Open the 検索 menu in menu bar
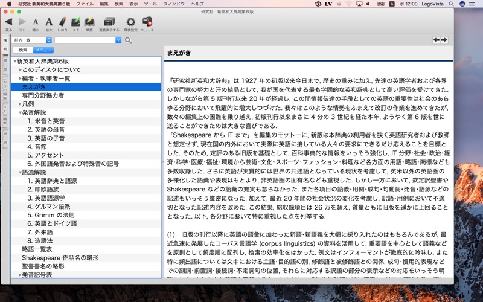This screenshot has height=302, width=483. (x=118, y=4)
